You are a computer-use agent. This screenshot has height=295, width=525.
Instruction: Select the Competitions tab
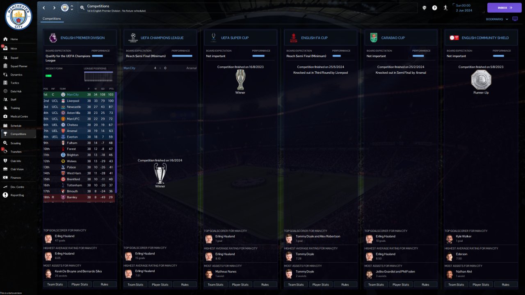pyautogui.click(x=52, y=19)
